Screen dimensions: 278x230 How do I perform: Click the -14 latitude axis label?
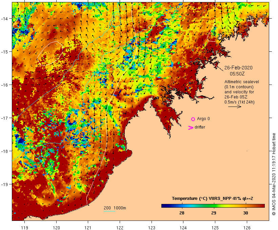4,19
